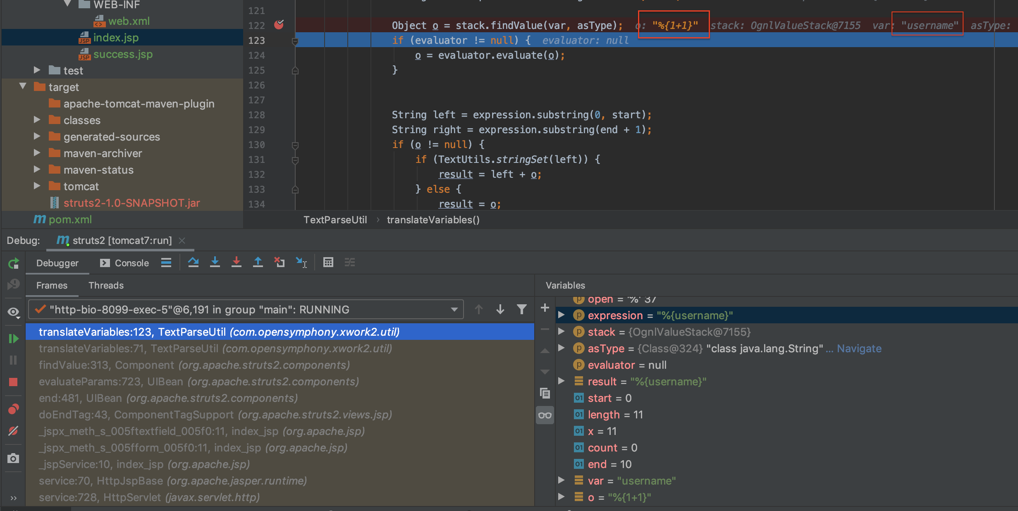
Task: Switch to the Debugger tab
Action: tap(57, 263)
